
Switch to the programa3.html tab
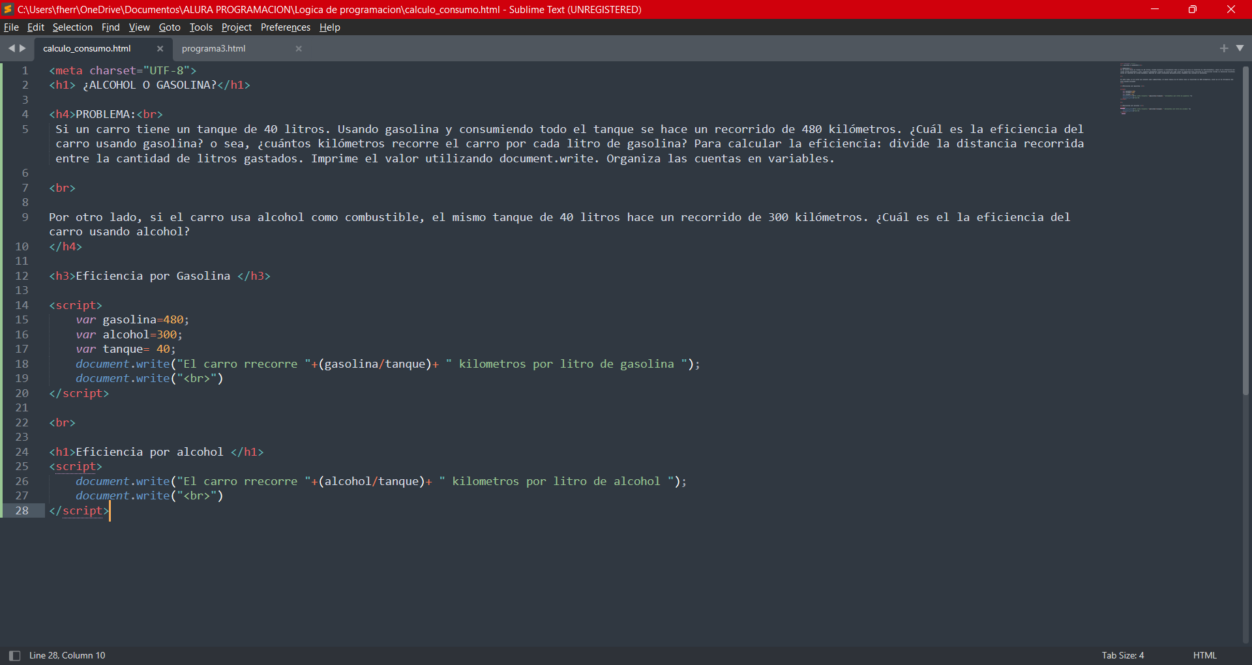[213, 48]
